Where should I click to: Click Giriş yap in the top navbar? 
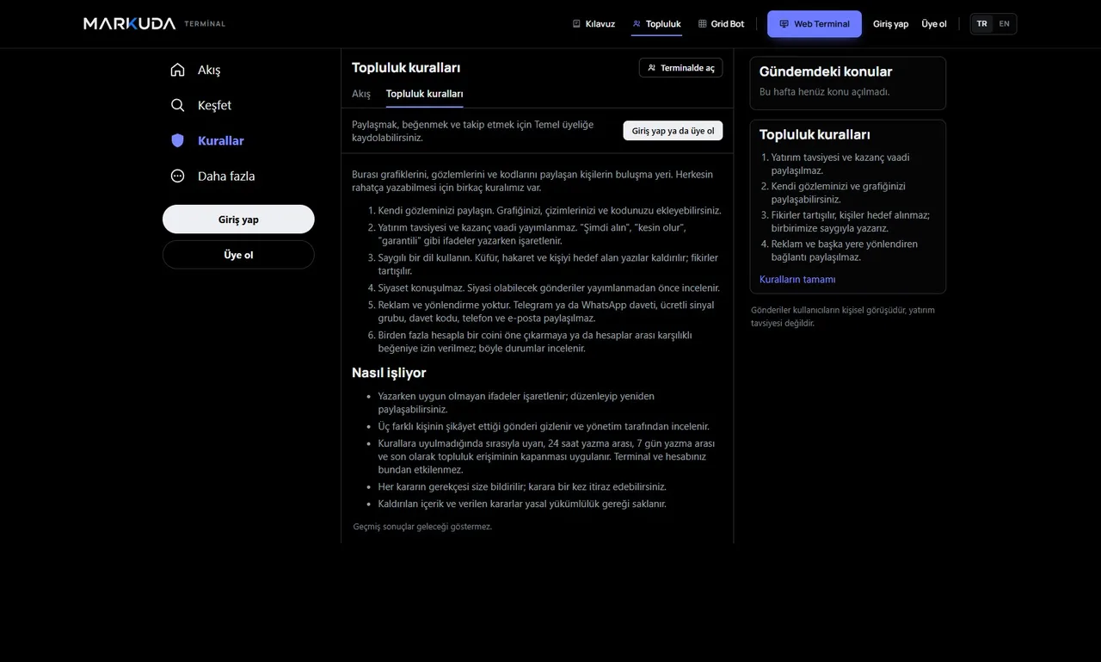(890, 24)
